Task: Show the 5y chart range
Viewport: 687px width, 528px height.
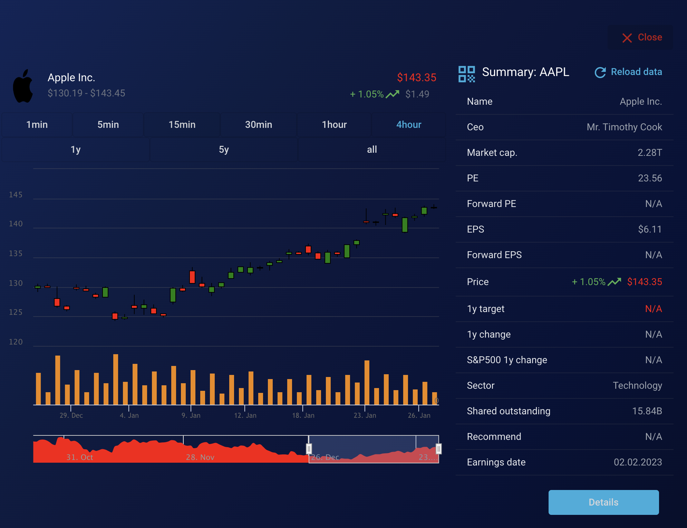Action: [224, 150]
